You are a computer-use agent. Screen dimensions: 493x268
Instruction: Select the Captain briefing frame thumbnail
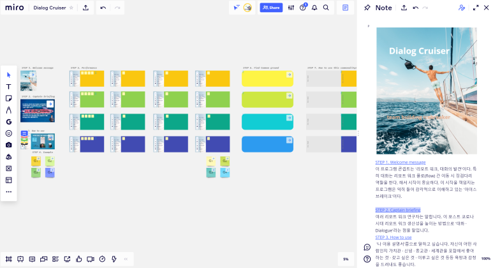pyautogui.click(x=38, y=111)
